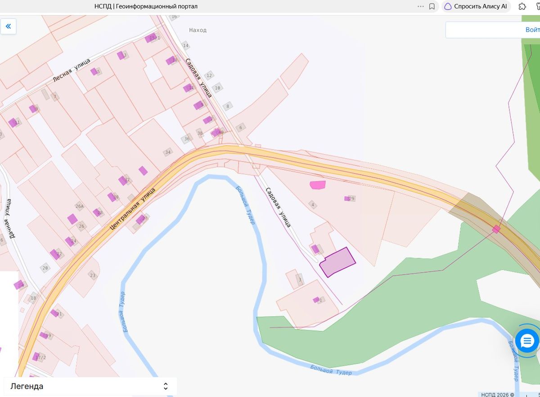Screen dimensions: 540x397
Task: Click house number 34 on the map
Action: tap(168, 152)
